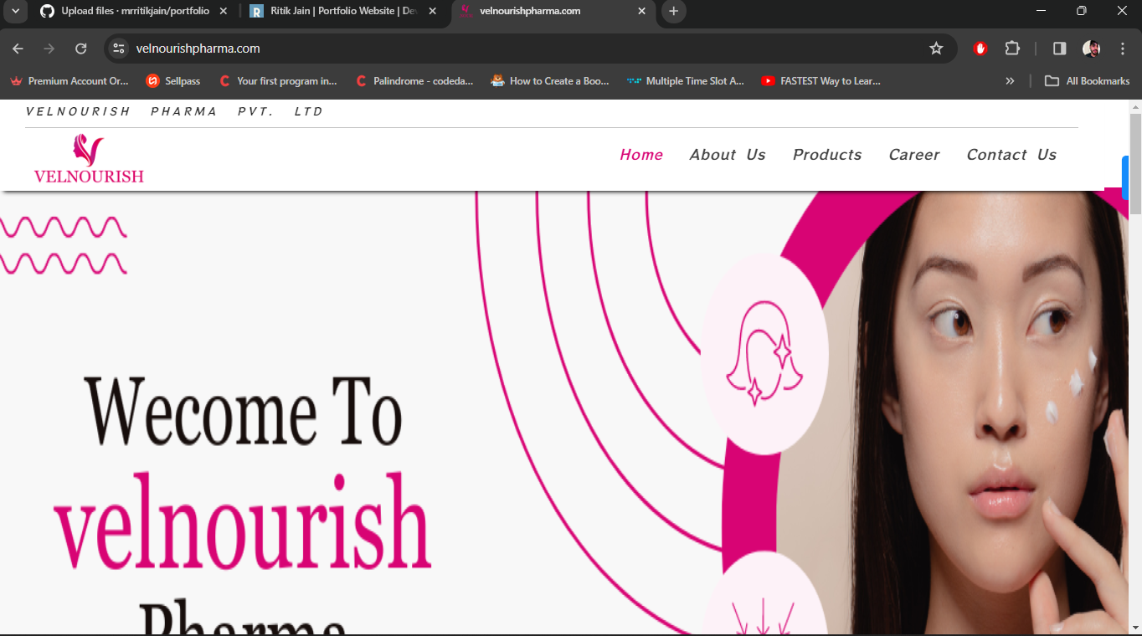Viewport: 1142px width, 636px height.
Task: Minimize the Chrome window
Action: [1041, 11]
